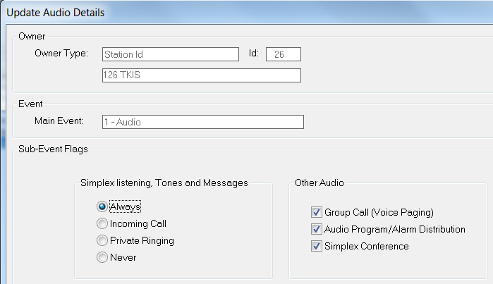Click the Id field containing 26
The width and height of the screenshot is (493, 284).
(283, 54)
